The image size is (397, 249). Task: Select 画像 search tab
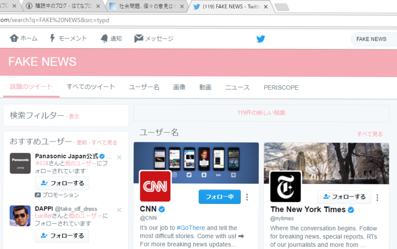[179, 87]
